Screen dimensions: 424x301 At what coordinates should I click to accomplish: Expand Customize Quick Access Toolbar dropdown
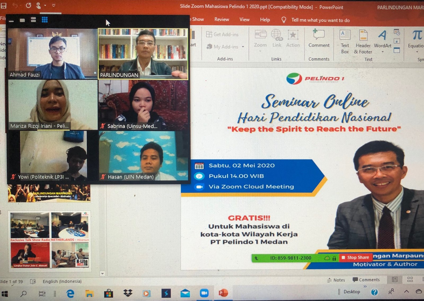click(54, 5)
